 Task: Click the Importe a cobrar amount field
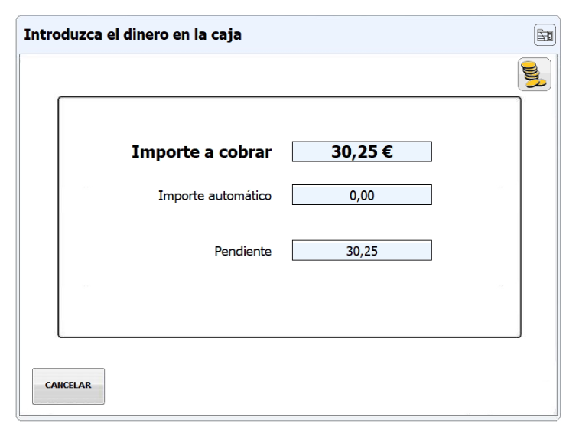[x=362, y=151]
